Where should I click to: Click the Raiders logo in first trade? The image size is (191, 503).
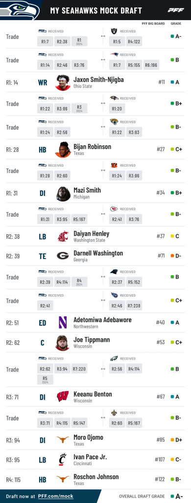(x=114, y=31)
